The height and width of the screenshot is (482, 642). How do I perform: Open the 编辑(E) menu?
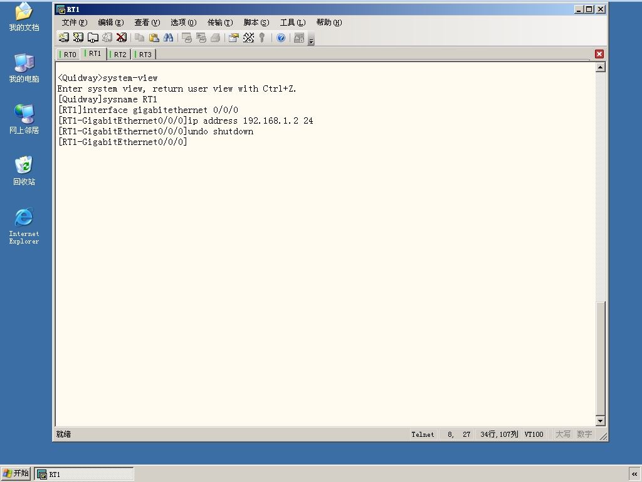click(x=111, y=23)
